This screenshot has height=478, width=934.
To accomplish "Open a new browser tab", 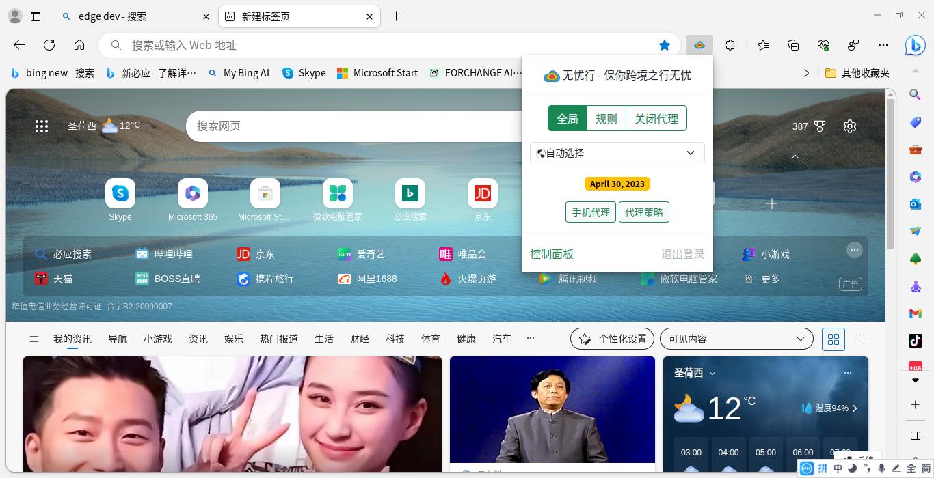I will click(x=397, y=16).
